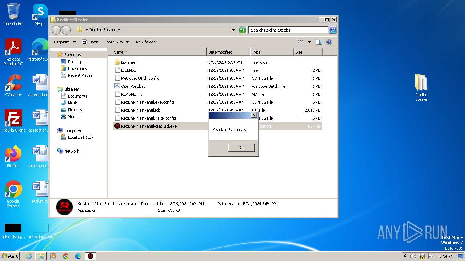Go forward in Explorer navigation
The width and height of the screenshot is (465, 261).
pos(66,30)
